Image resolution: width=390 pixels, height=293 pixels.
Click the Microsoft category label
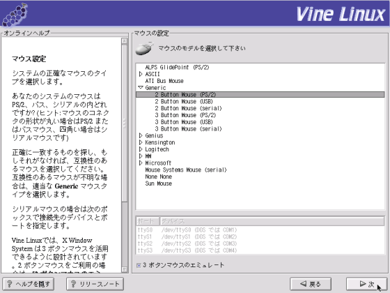[158, 163]
